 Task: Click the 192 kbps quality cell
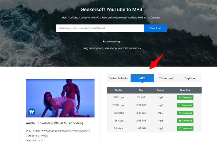click(119, 113)
